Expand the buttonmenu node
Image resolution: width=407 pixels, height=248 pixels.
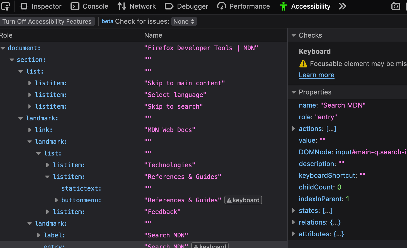(57, 200)
